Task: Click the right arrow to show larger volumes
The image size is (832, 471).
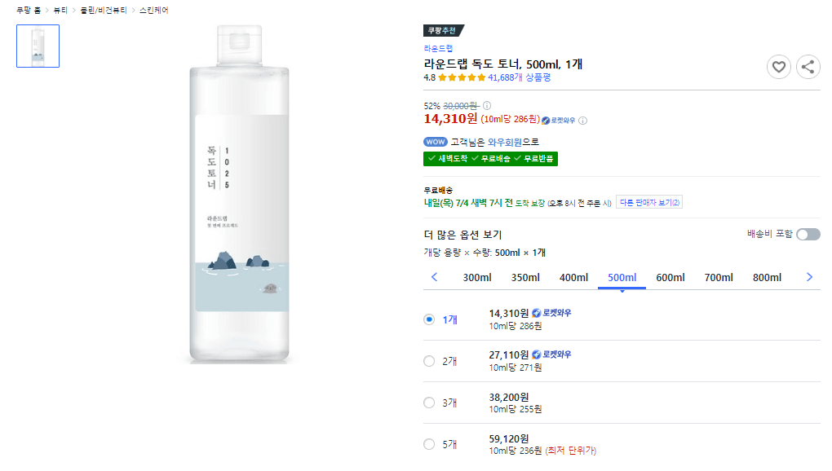Action: pyautogui.click(x=809, y=277)
